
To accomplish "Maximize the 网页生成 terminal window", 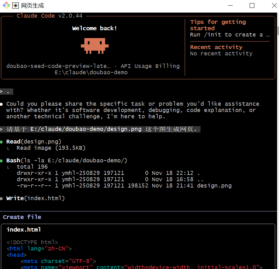I will pos(252,5).
